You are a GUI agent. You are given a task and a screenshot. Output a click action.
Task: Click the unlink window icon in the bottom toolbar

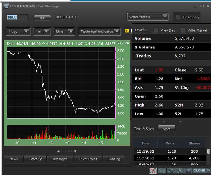click(x=153, y=170)
